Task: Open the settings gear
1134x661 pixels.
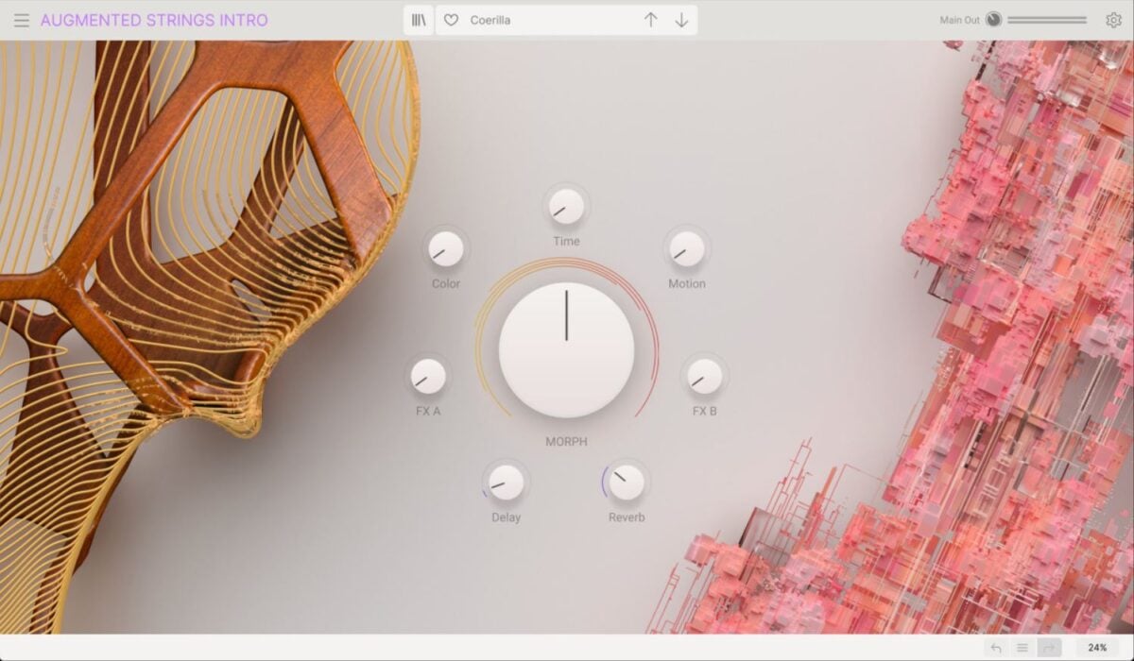Action: [x=1113, y=19]
